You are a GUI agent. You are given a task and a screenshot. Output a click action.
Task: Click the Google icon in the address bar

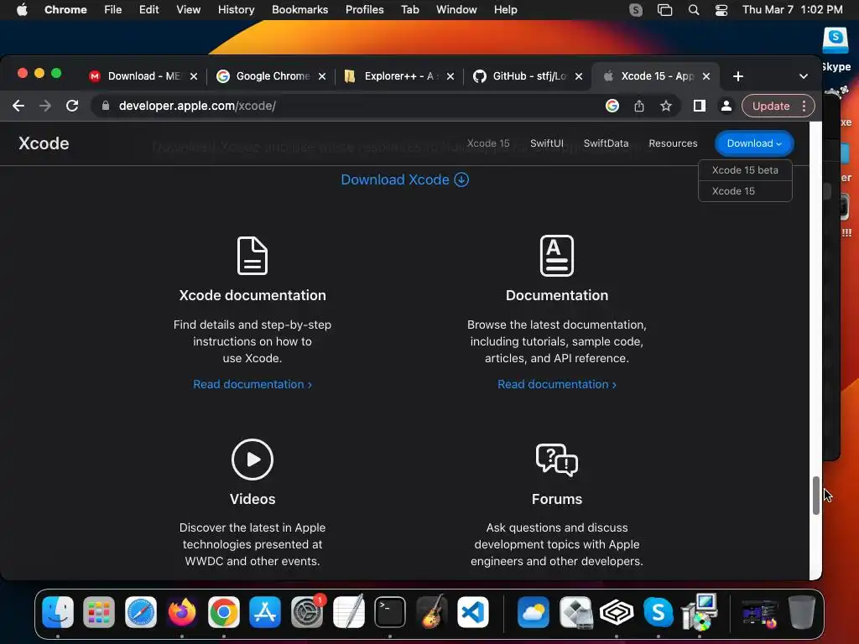click(612, 106)
